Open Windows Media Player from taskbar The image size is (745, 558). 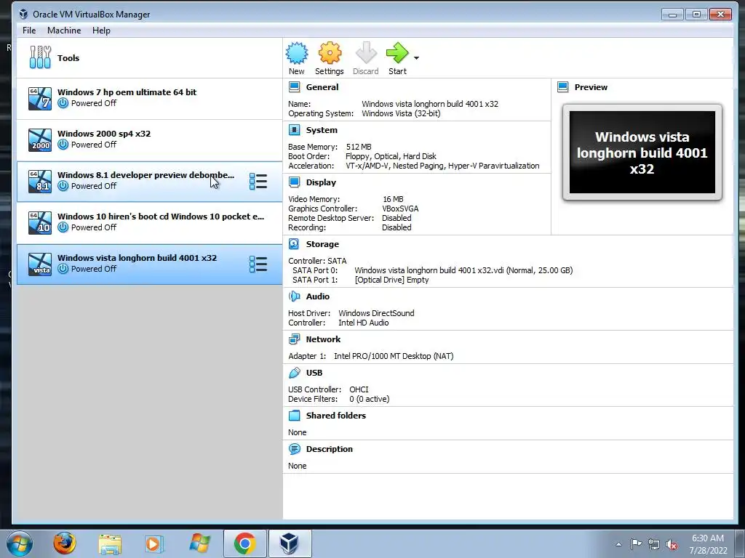pyautogui.click(x=154, y=543)
